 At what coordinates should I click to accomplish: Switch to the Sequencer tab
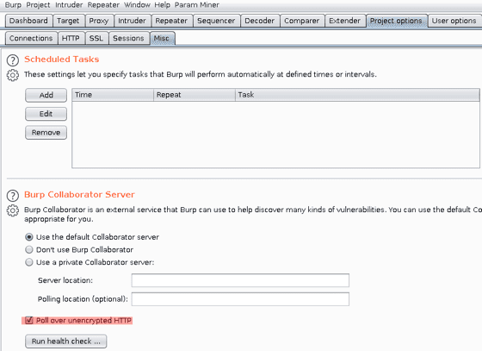(x=216, y=21)
